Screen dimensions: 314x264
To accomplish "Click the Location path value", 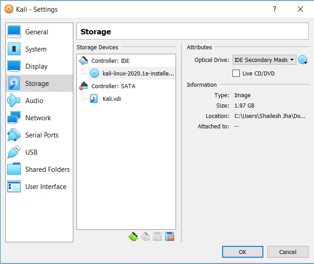I will 270,116.
